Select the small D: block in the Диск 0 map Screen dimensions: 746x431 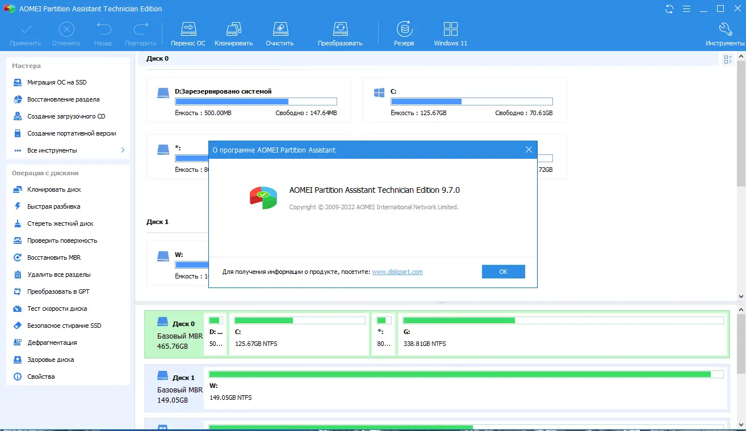215,335
